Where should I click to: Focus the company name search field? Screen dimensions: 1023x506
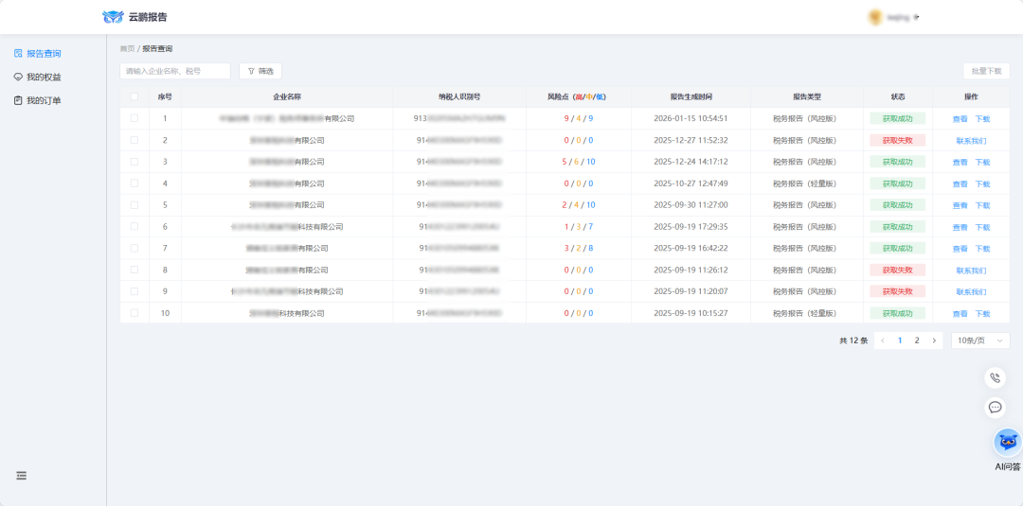pyautogui.click(x=175, y=71)
